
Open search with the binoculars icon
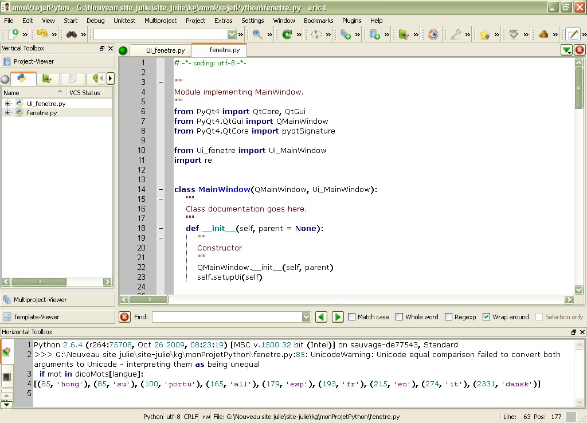(72, 34)
